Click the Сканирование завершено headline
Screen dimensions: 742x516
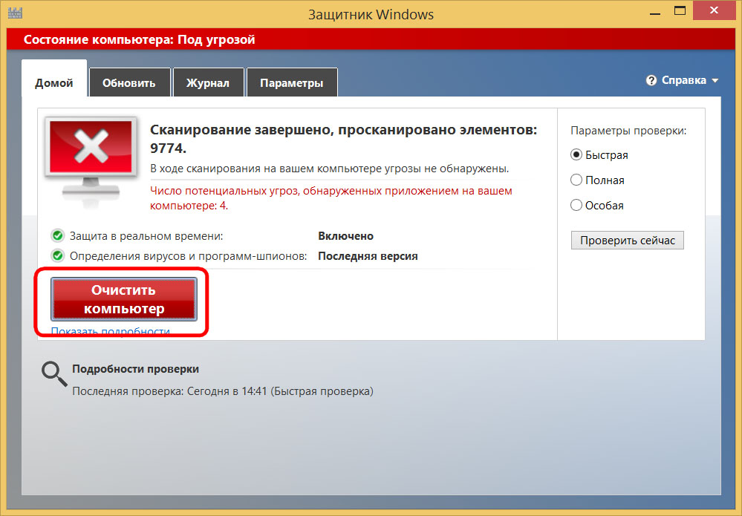tap(344, 139)
